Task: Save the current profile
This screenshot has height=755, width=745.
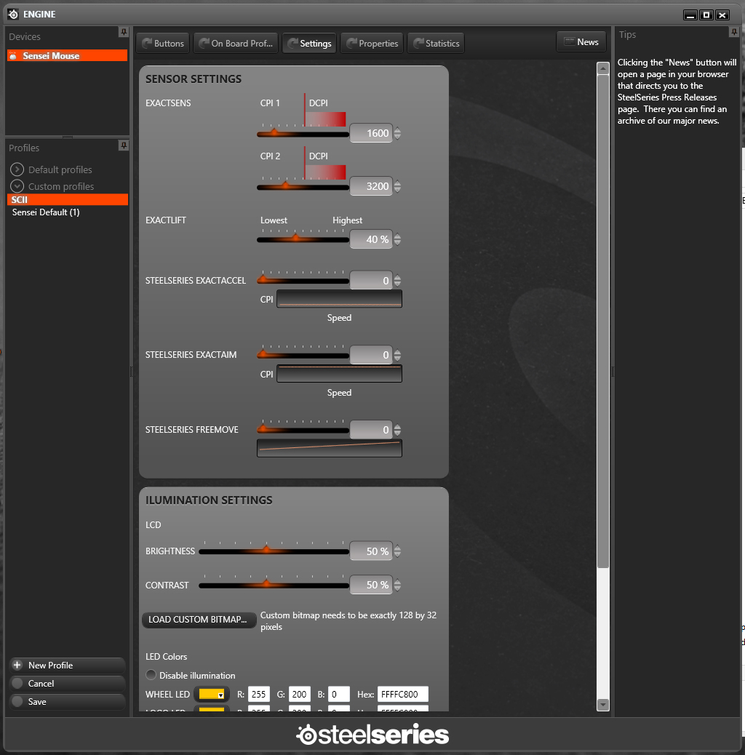Action: click(x=68, y=702)
